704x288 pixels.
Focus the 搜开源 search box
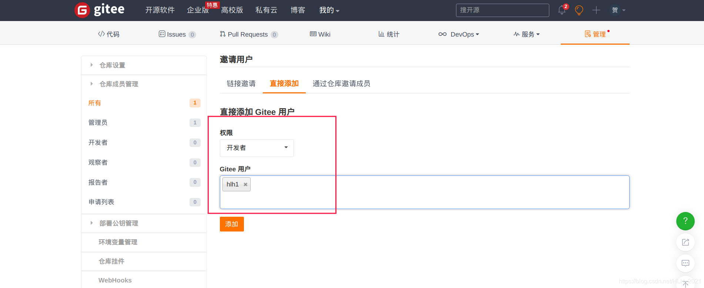click(x=502, y=10)
